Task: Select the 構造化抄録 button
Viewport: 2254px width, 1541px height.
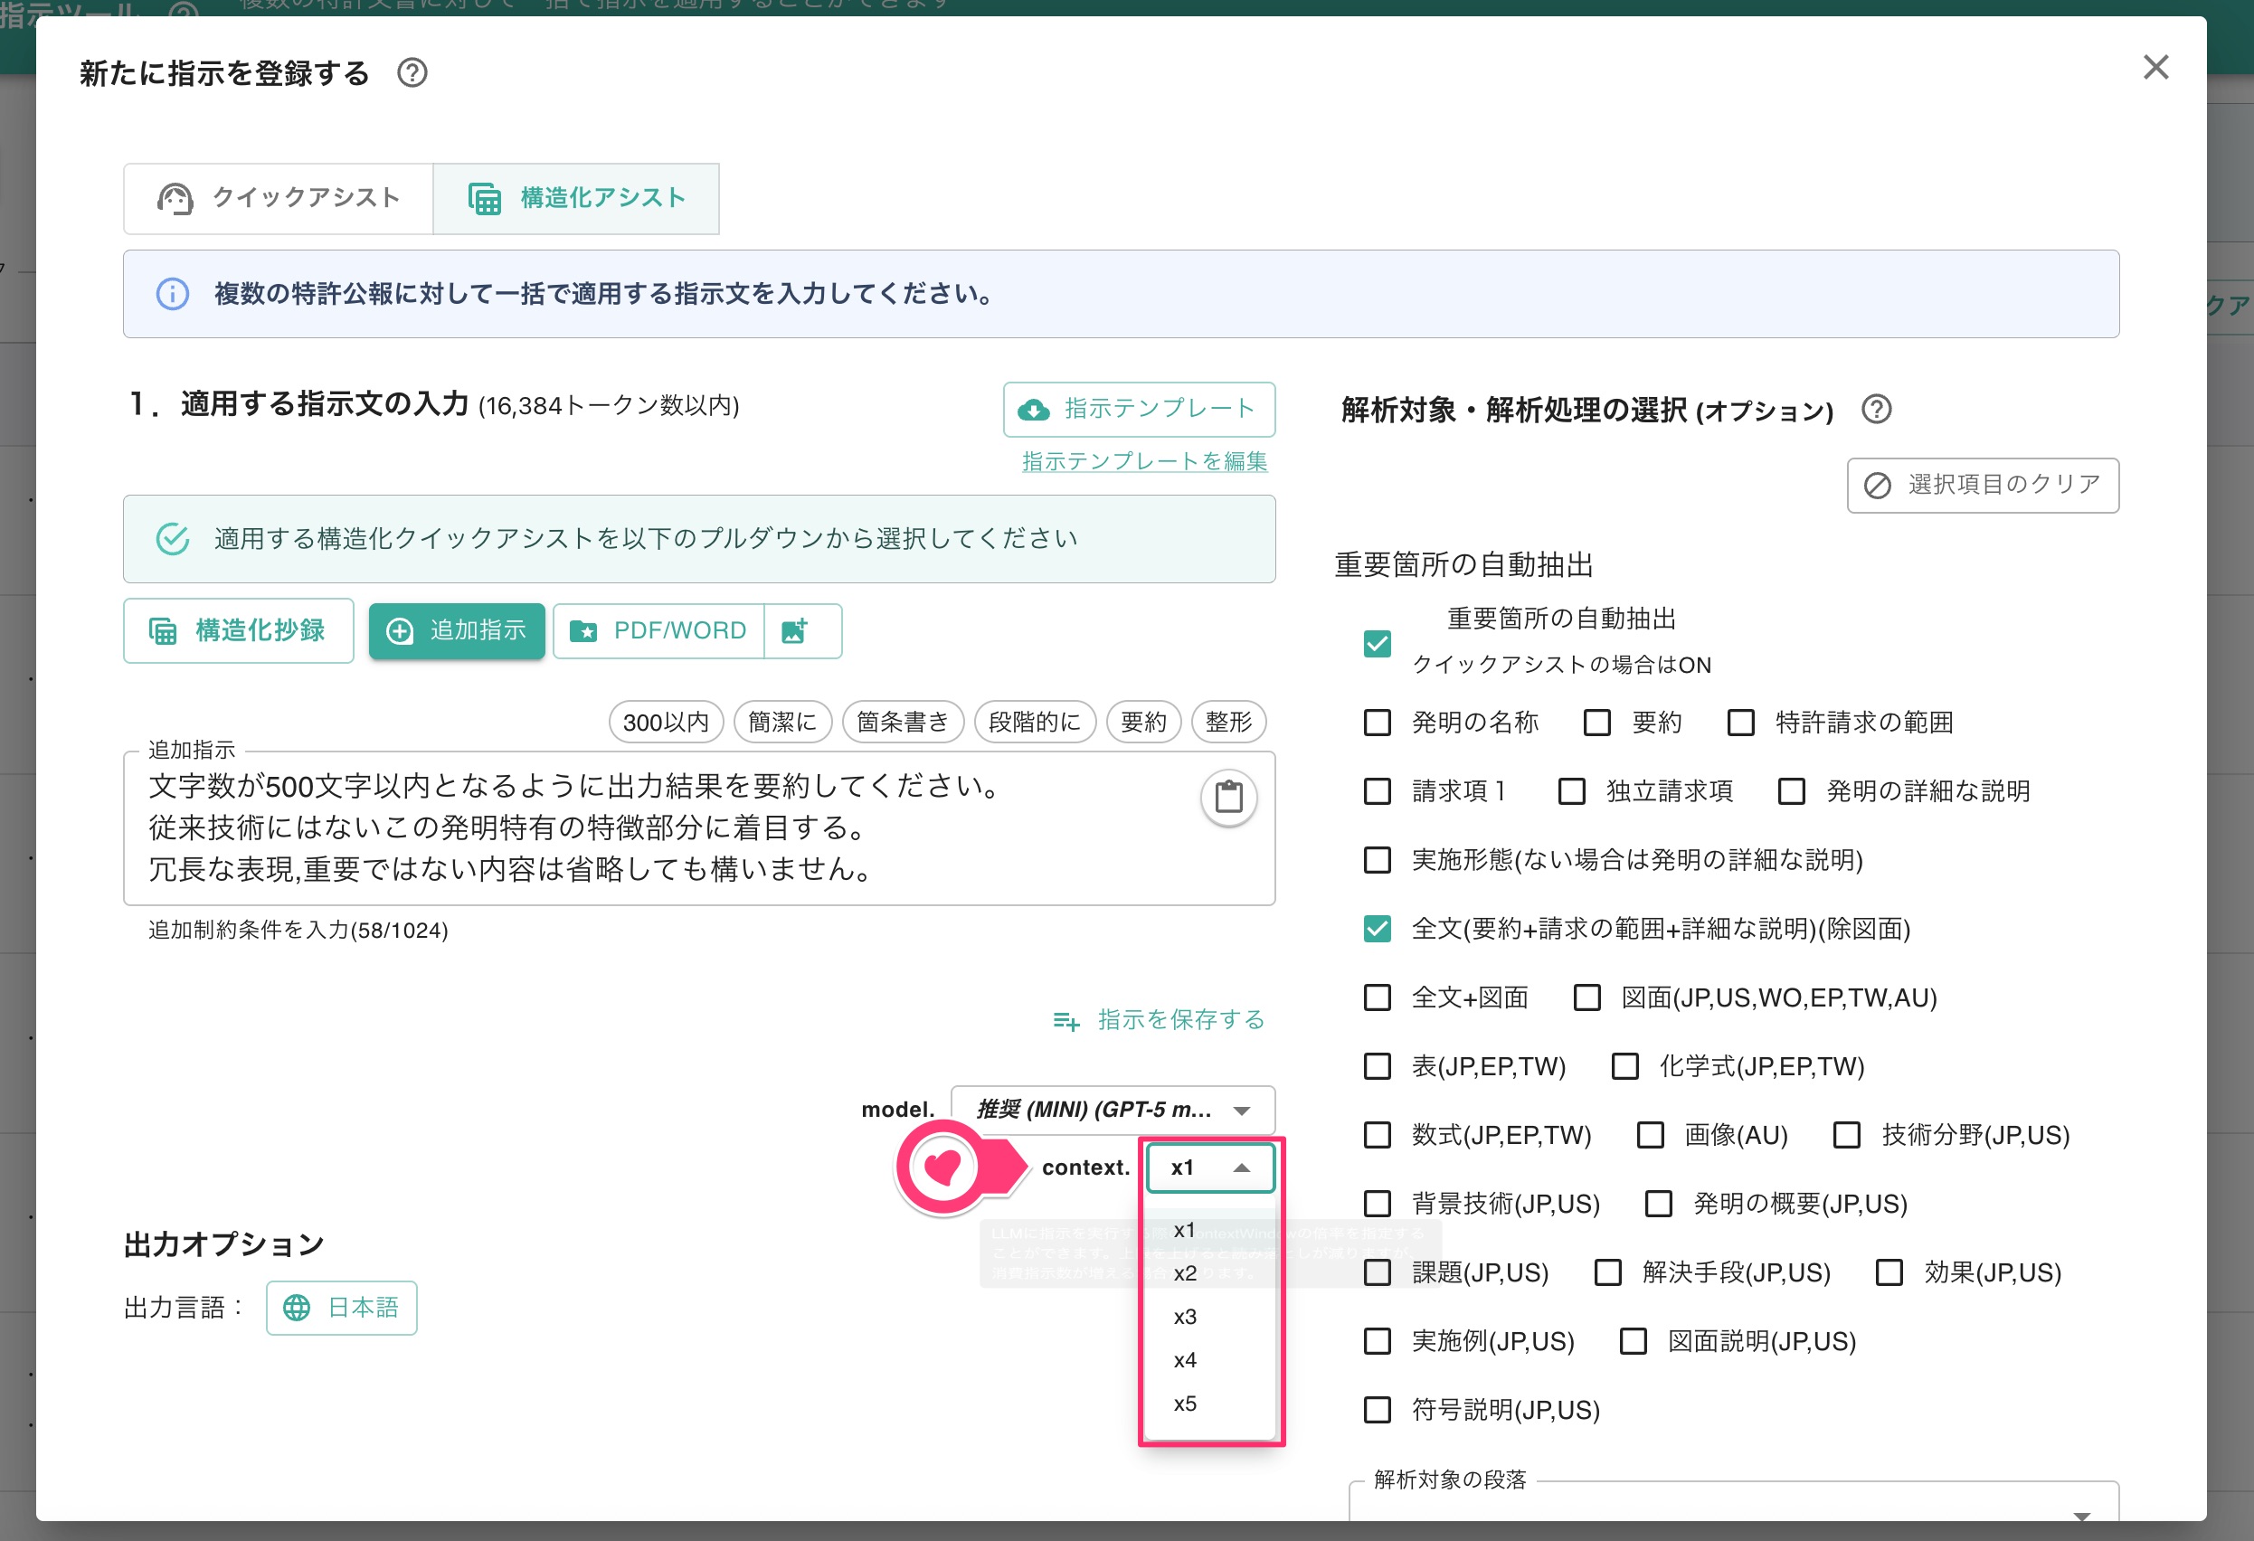Action: pyautogui.click(x=239, y=630)
